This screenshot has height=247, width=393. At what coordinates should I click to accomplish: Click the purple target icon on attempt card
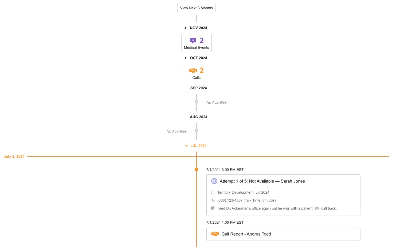click(214, 181)
